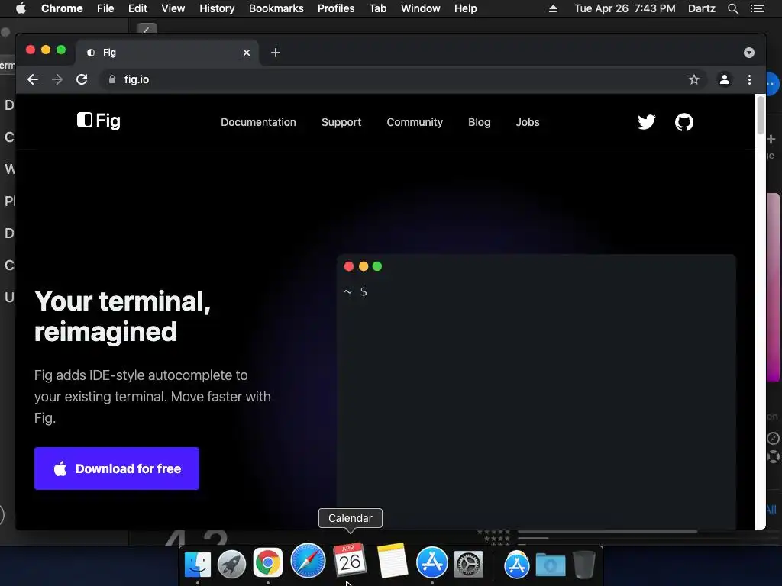View site info lock icon

112,79
